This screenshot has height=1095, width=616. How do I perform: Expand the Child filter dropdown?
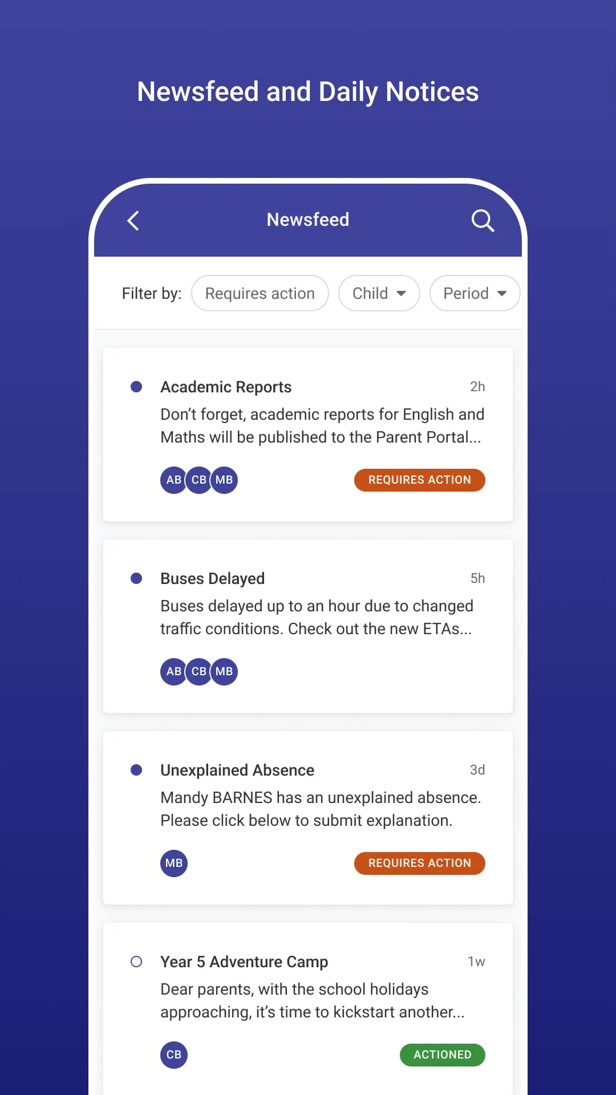pos(379,293)
